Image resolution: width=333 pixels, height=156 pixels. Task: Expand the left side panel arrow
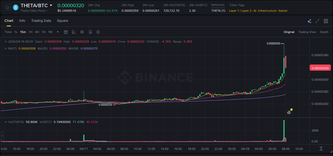(2, 136)
